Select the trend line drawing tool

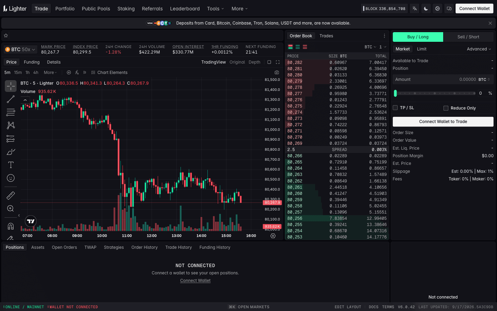tap(11, 99)
